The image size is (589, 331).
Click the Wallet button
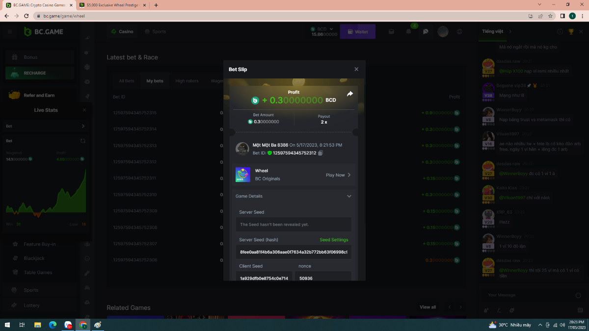coord(357,32)
